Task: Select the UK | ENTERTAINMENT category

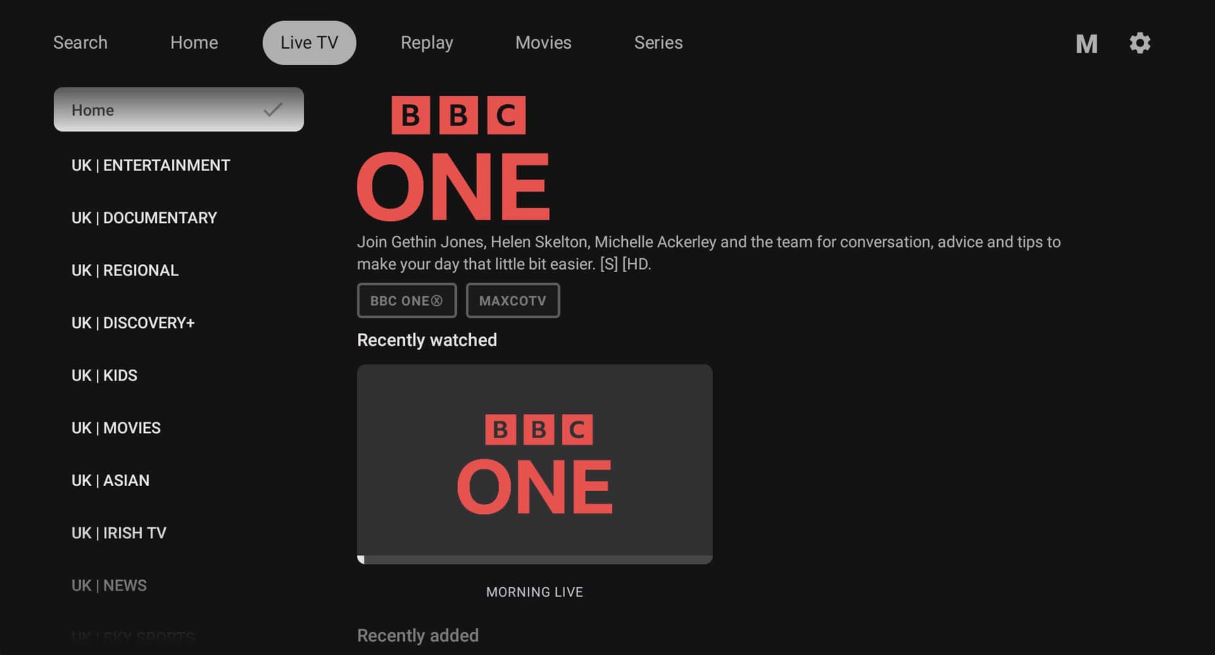Action: tap(151, 165)
